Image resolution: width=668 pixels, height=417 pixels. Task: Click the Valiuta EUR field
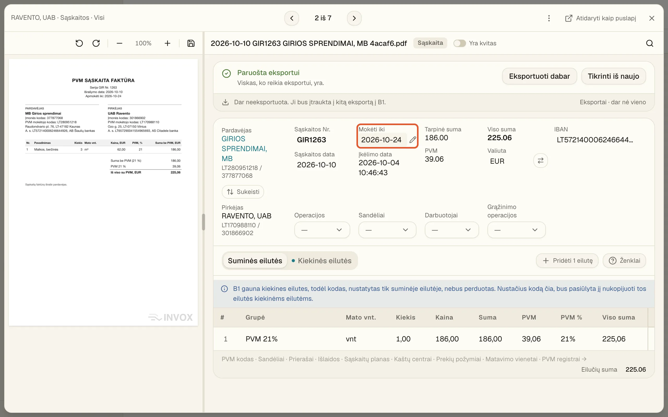[x=497, y=161]
